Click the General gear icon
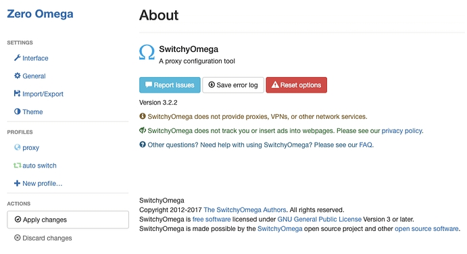Screen dimensions: 467x254 click(x=18, y=76)
